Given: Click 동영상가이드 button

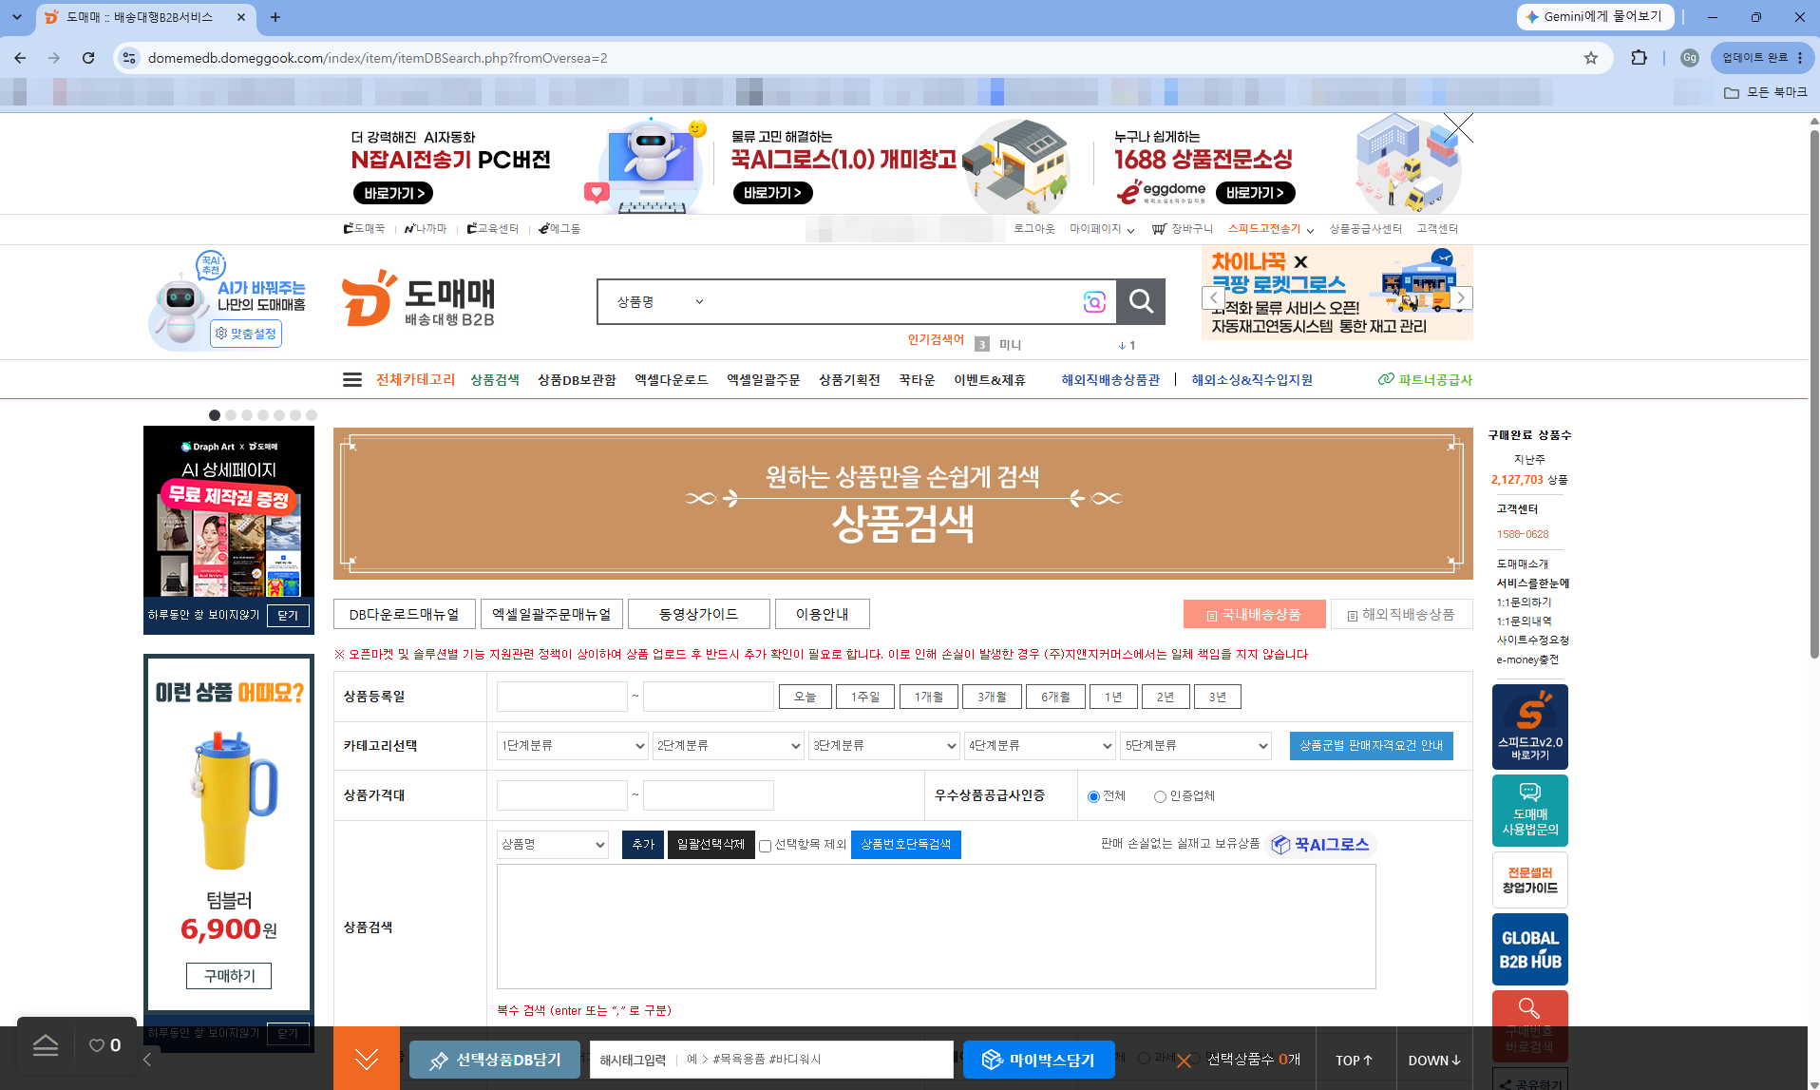Looking at the screenshot, I should (698, 614).
